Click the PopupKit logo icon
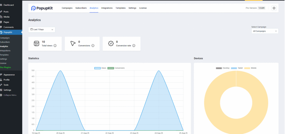 pyautogui.click(x=33, y=8)
